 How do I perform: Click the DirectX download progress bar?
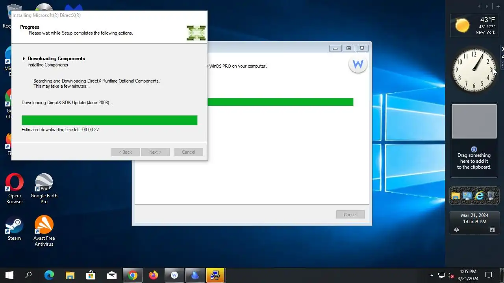[109, 120]
